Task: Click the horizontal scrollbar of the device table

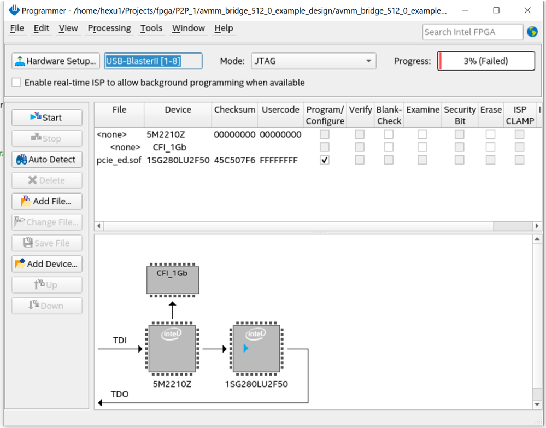Action: 298,226
